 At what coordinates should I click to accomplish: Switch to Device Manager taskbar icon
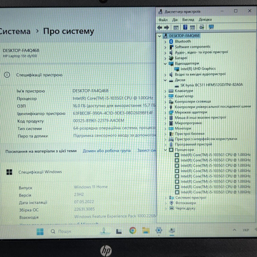(x=172, y=230)
